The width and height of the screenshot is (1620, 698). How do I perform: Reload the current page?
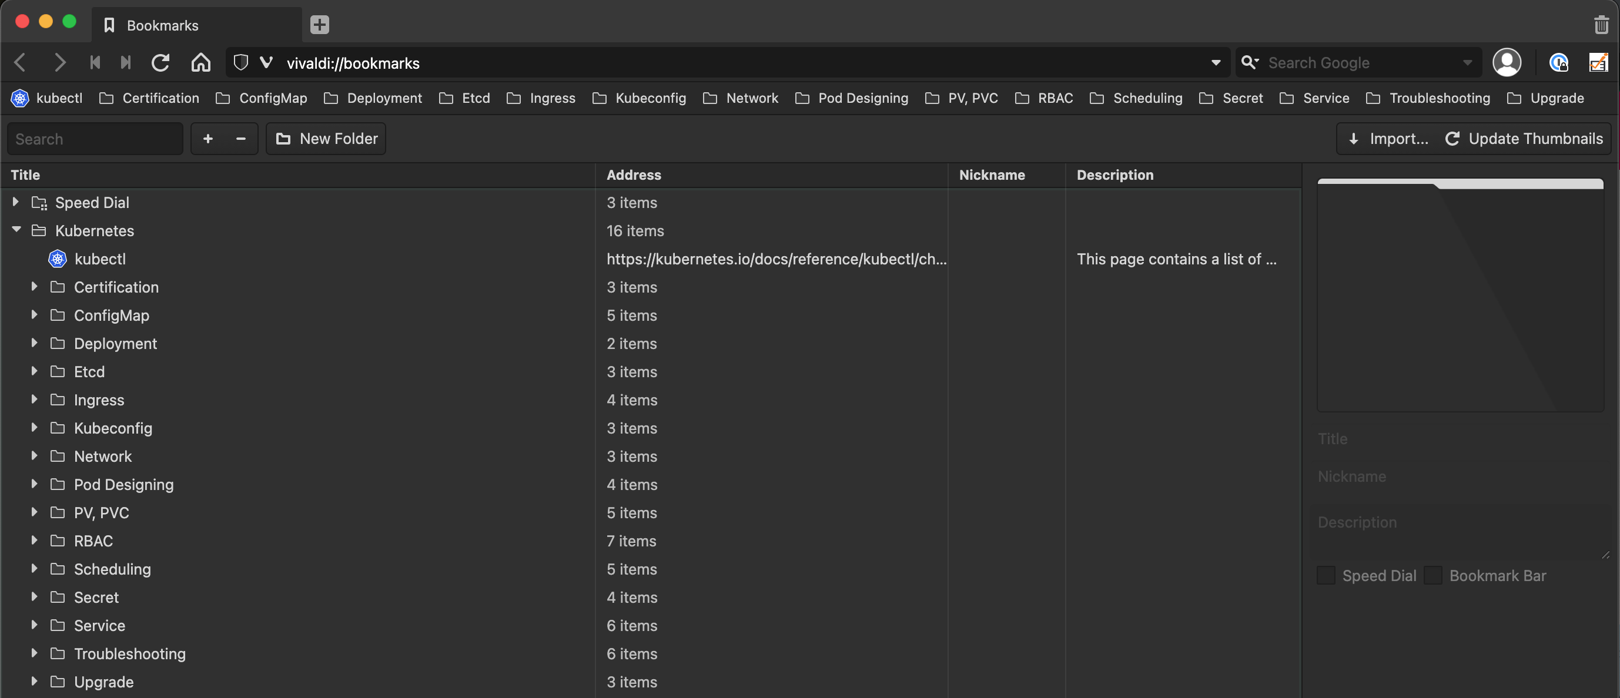pos(160,63)
